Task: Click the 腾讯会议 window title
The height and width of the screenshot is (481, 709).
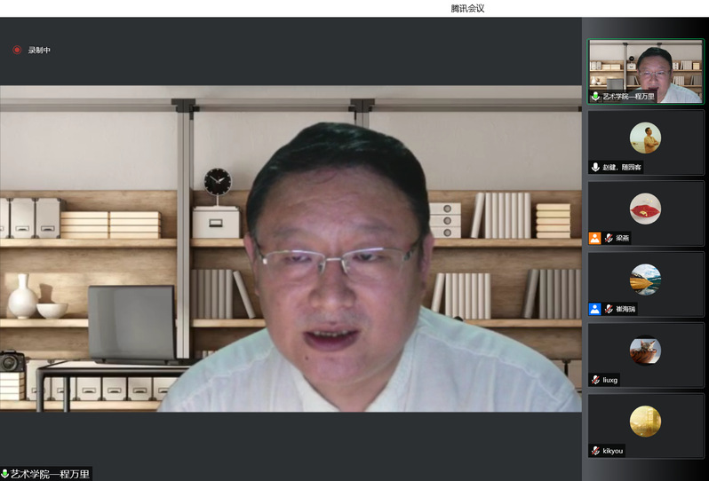Action: pos(467,8)
